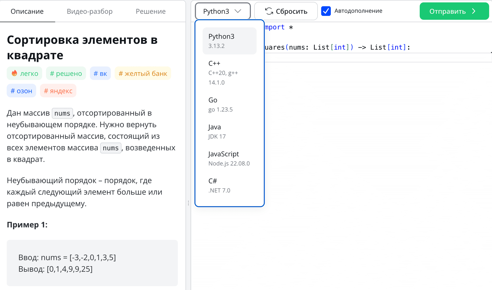The image size is (492, 290).
Task: Click the flame icon in the легко tag
Action: [14, 73]
